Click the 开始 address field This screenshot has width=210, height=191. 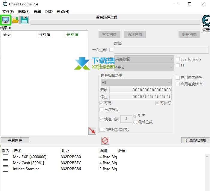[x=140, y=90]
